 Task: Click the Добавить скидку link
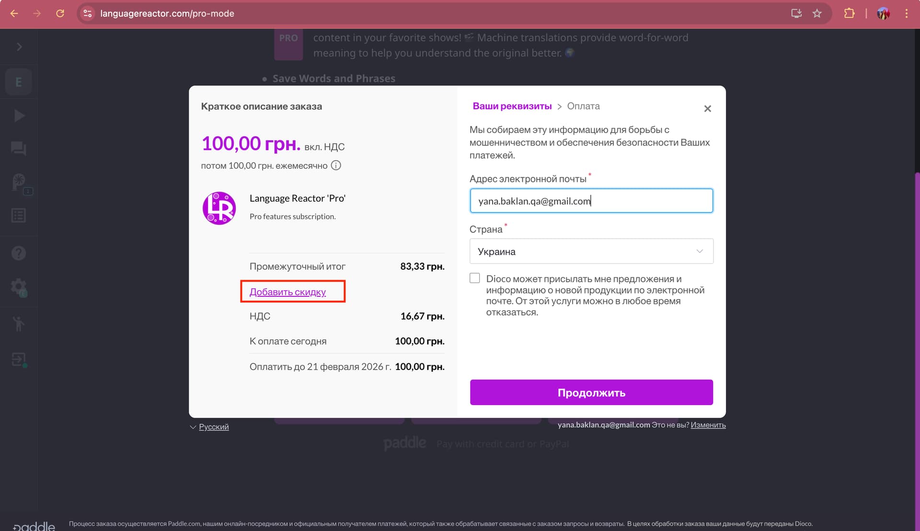pyautogui.click(x=287, y=292)
